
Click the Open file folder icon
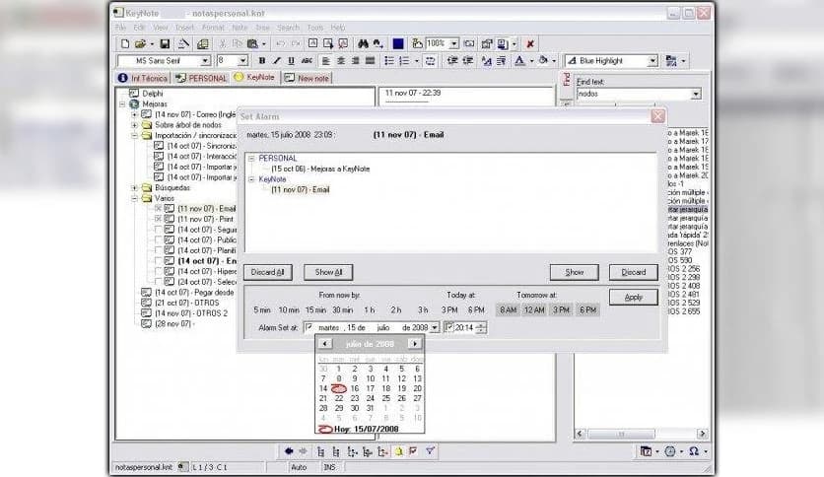coord(140,44)
